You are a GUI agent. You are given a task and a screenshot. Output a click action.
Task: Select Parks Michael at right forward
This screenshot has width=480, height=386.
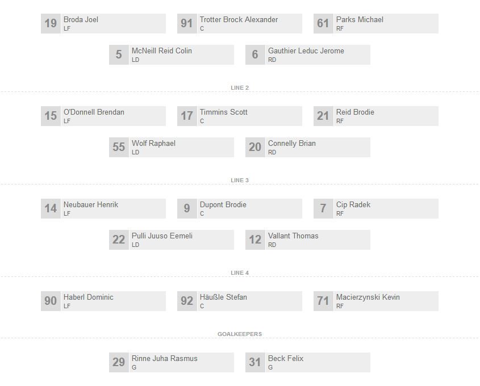[375, 24]
